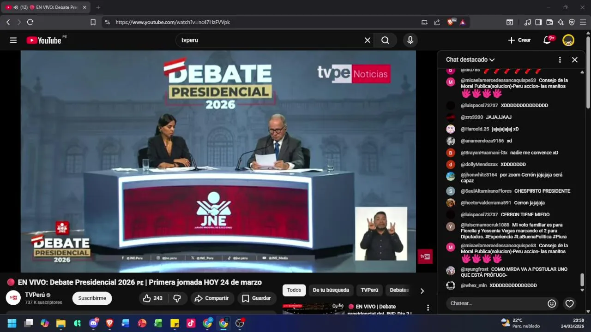Click the debate video player
Screen dimensions: 591x332
click(x=218, y=161)
